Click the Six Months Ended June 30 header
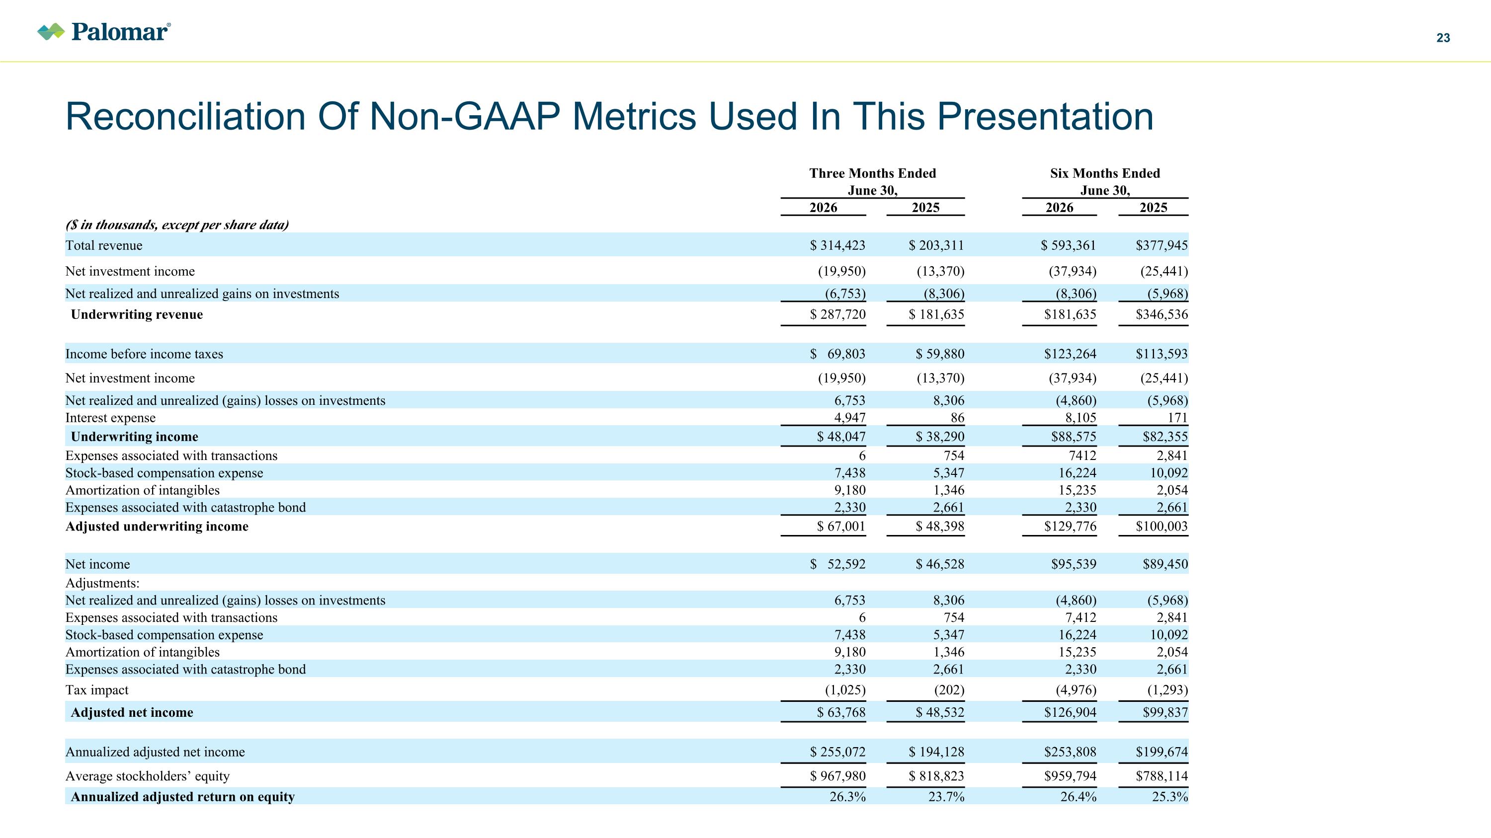The image size is (1491, 838). (1105, 182)
